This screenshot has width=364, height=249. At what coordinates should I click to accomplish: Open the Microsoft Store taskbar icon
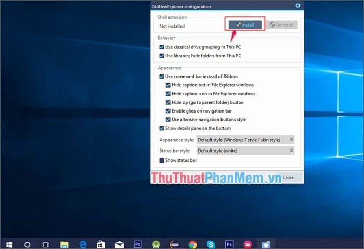pos(101,245)
